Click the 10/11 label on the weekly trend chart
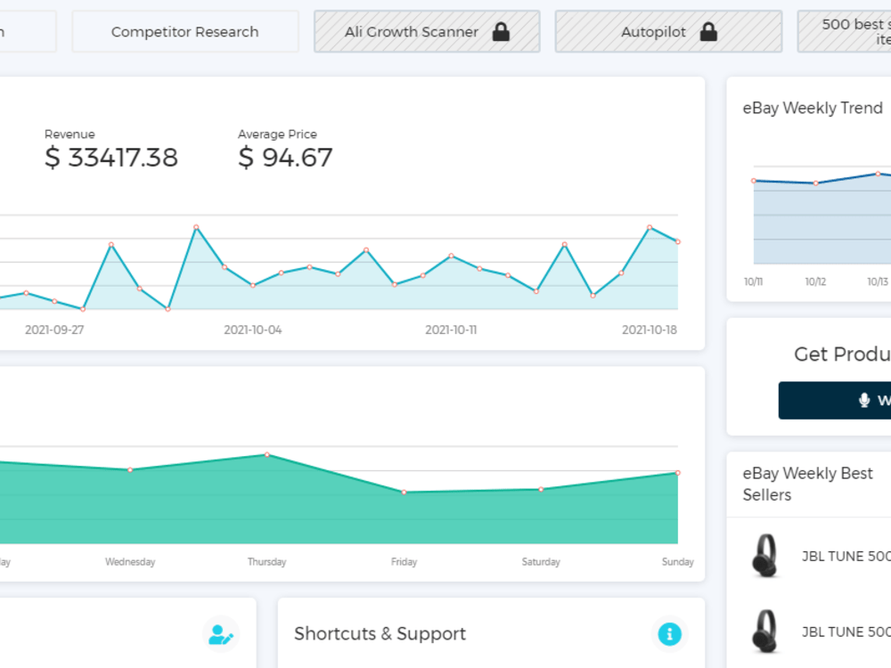 click(754, 281)
